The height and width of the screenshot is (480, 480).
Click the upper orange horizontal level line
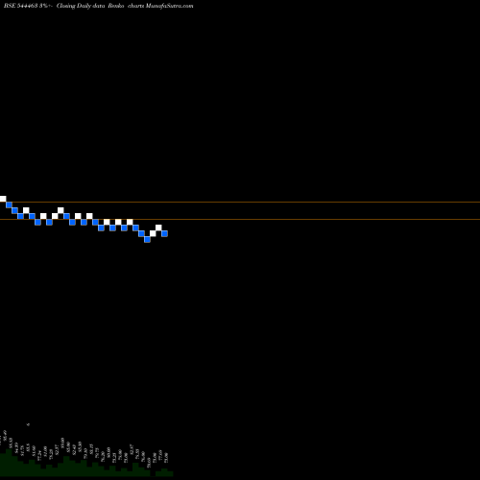point(240,202)
